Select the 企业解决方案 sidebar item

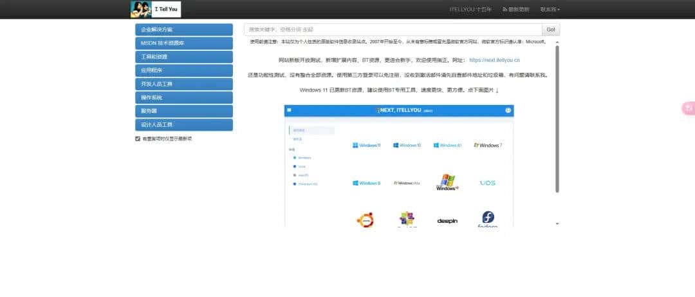point(183,30)
